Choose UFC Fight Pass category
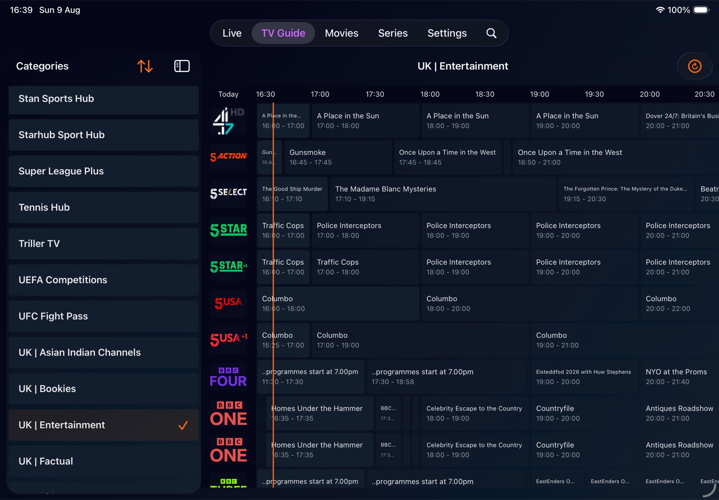719x500 pixels. click(104, 316)
